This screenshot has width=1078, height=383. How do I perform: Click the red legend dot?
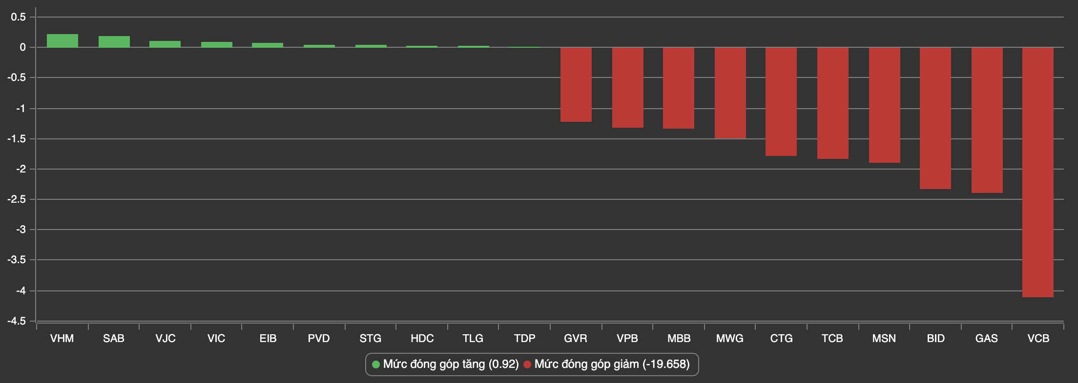point(527,364)
